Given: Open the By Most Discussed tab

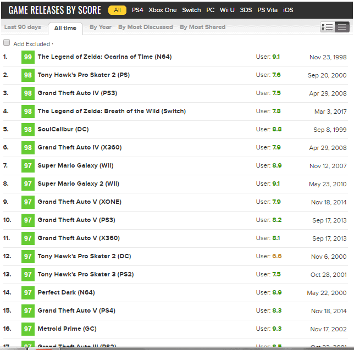Looking at the screenshot, I should tap(145, 27).
